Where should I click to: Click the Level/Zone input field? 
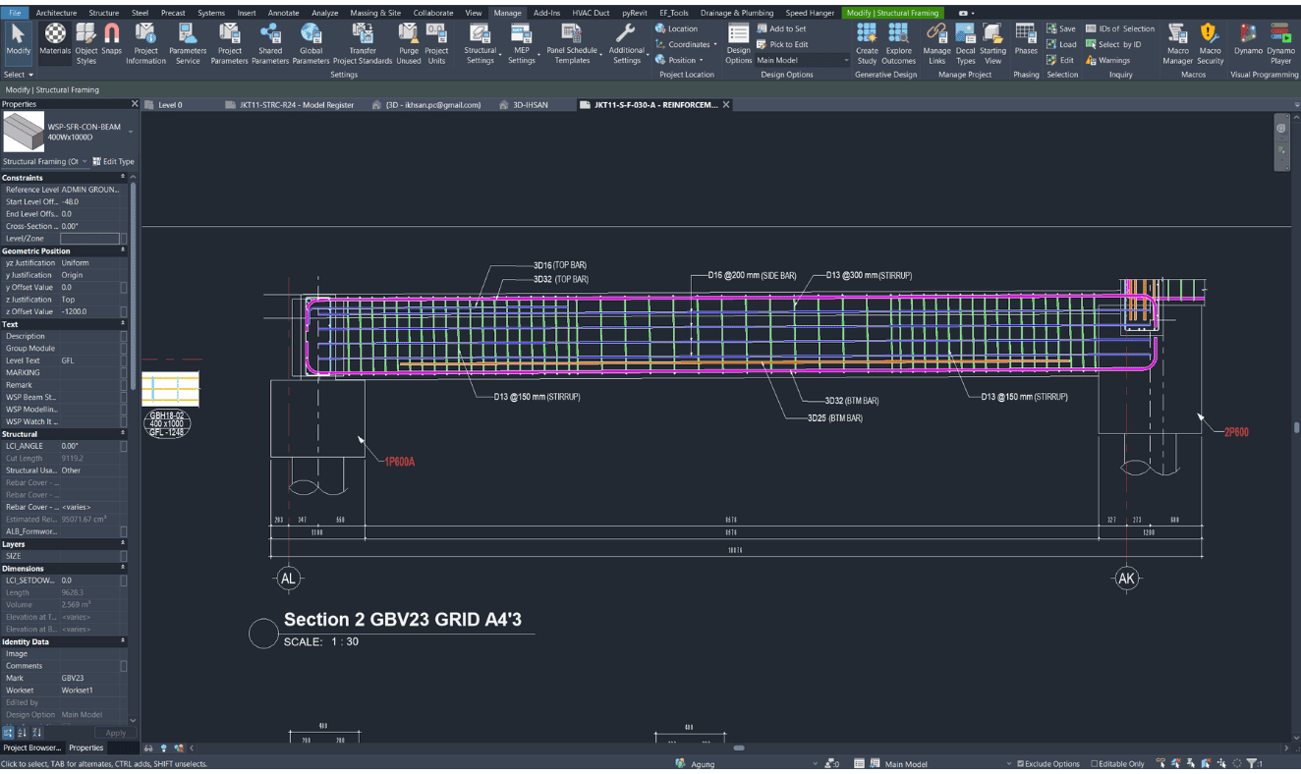(x=90, y=239)
